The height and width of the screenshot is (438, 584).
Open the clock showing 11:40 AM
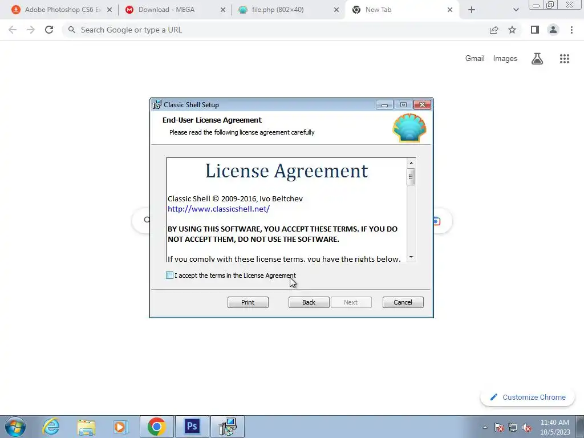(555, 427)
